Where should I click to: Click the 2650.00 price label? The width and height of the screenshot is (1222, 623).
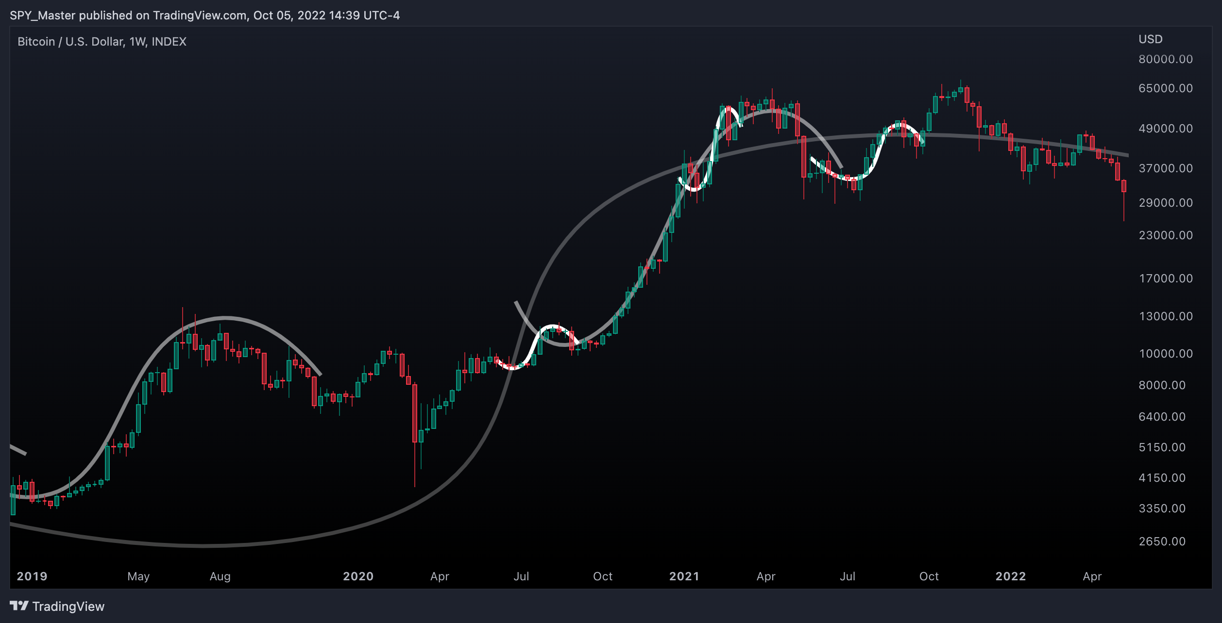tap(1162, 541)
